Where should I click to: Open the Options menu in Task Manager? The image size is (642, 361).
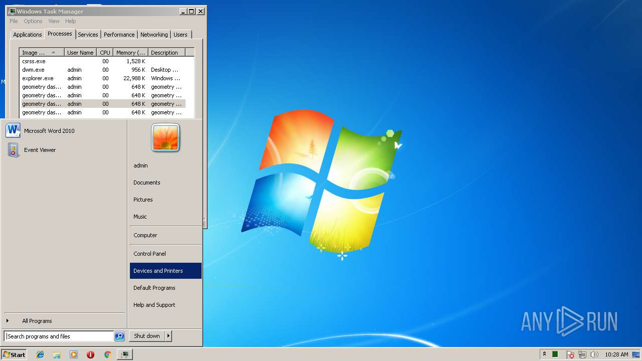[33, 21]
